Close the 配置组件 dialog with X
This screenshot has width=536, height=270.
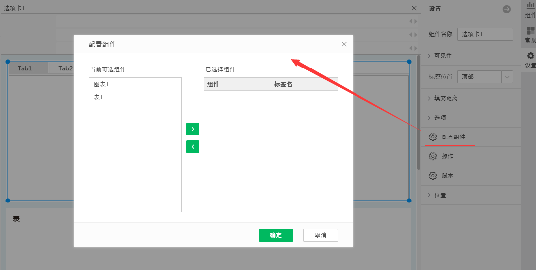[344, 44]
